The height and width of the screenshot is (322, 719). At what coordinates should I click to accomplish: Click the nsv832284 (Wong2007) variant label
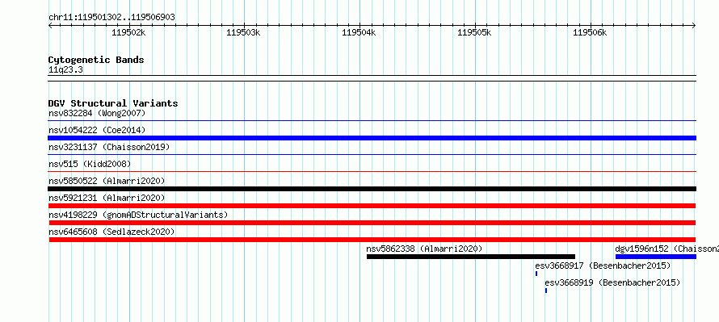(97, 113)
